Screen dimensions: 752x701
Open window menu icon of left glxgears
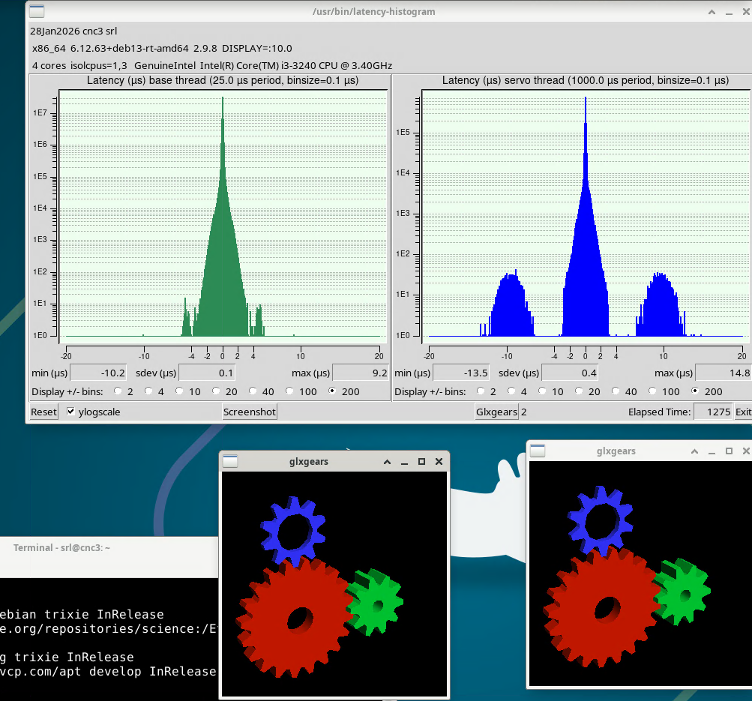tap(230, 461)
